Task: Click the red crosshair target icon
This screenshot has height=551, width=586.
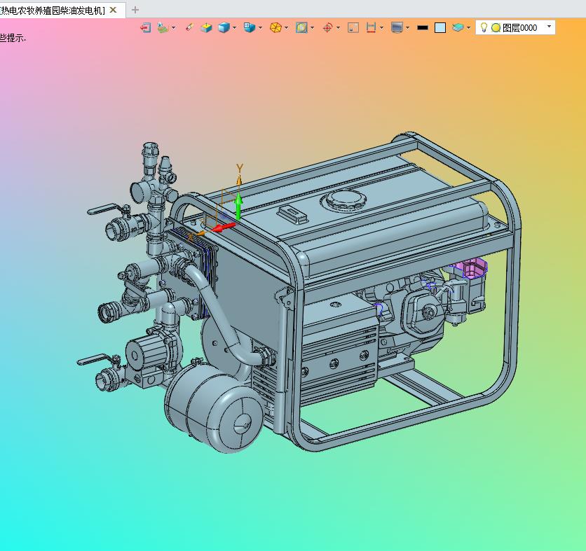Action: (x=327, y=27)
